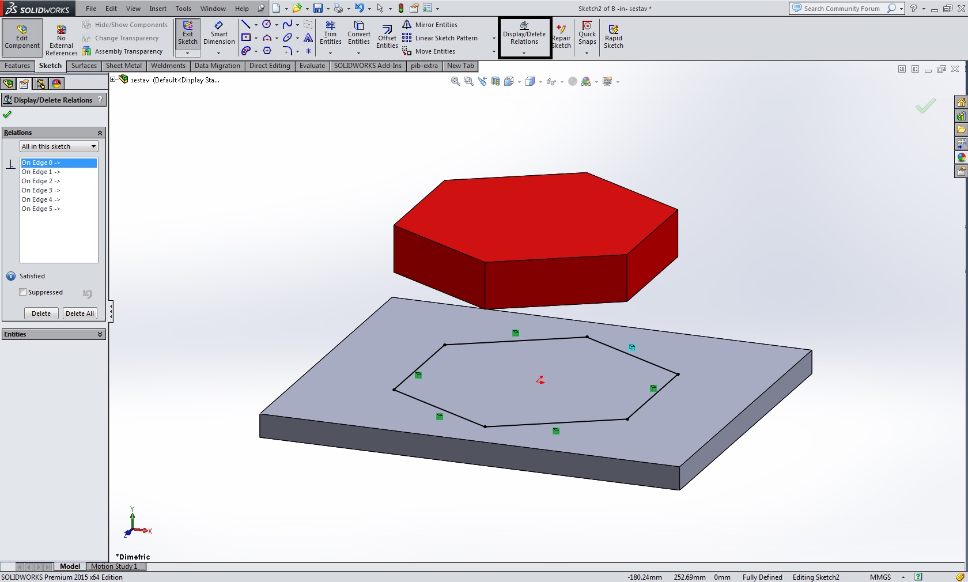Click the Search Community Forum field
968x582 pixels.
coord(841,9)
